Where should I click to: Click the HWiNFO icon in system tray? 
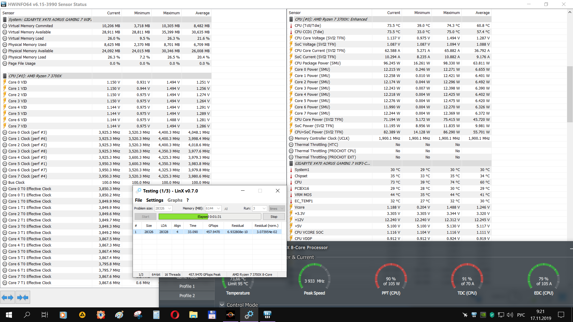tap(474, 315)
